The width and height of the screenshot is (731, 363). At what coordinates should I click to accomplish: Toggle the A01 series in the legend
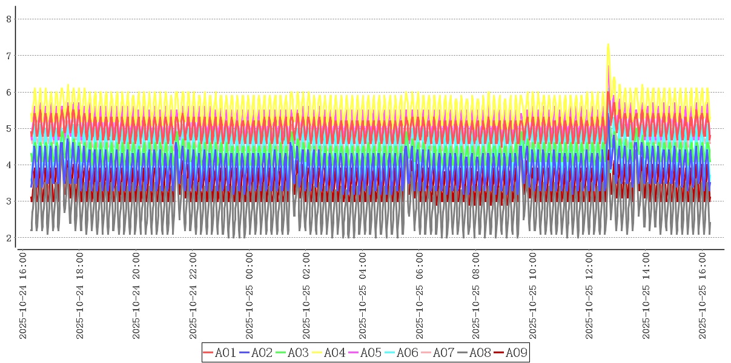(x=220, y=353)
